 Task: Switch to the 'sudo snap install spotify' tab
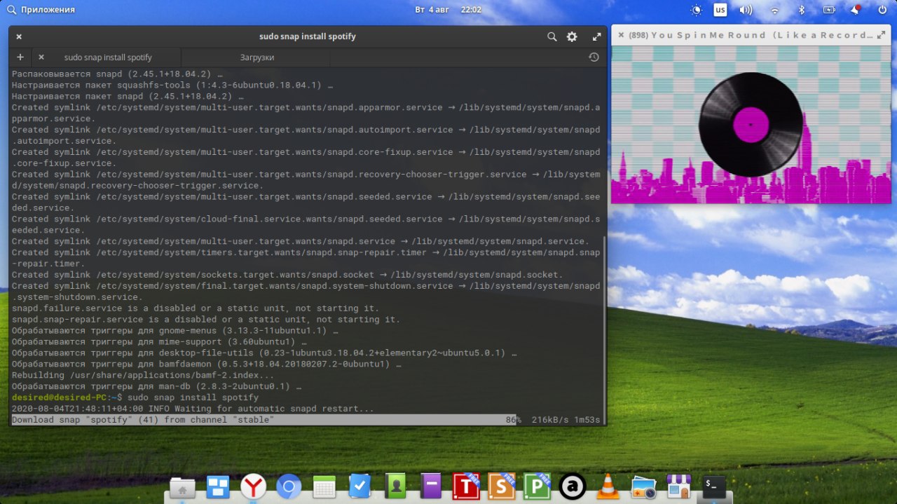tap(108, 57)
